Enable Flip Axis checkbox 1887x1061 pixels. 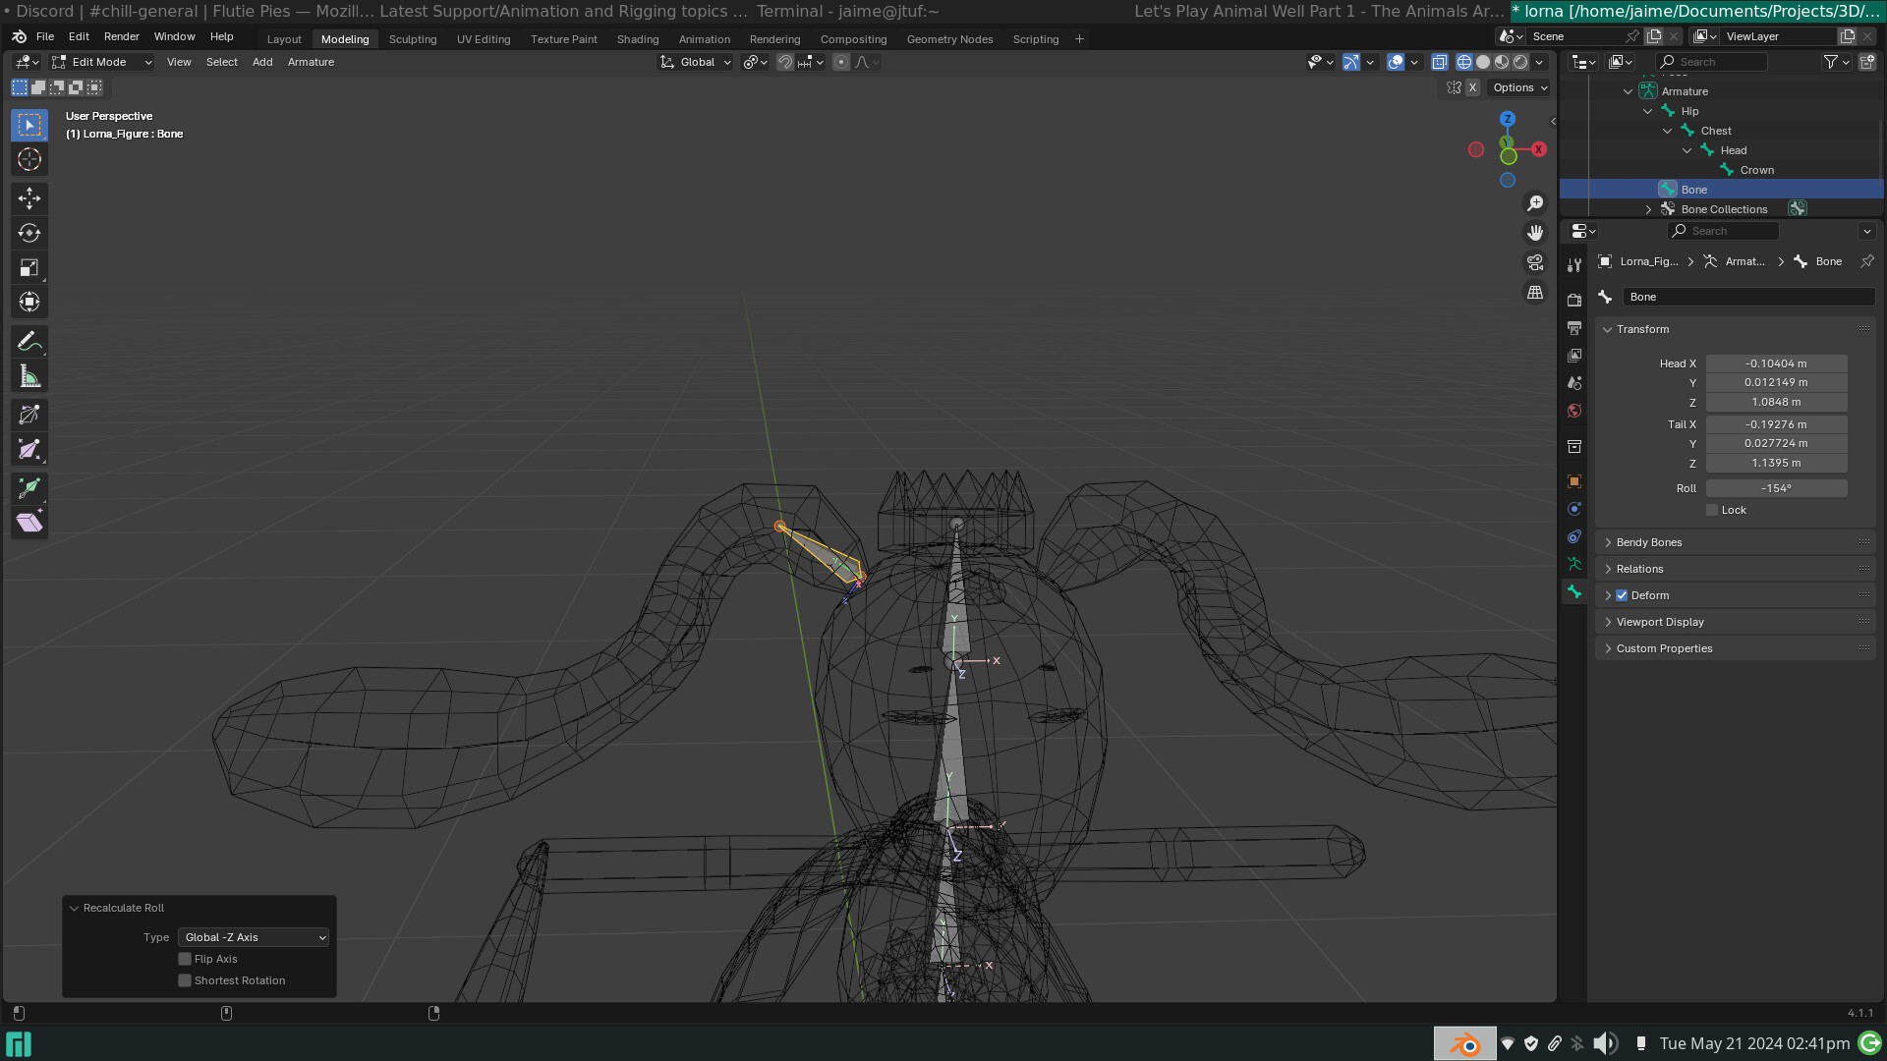click(x=185, y=959)
